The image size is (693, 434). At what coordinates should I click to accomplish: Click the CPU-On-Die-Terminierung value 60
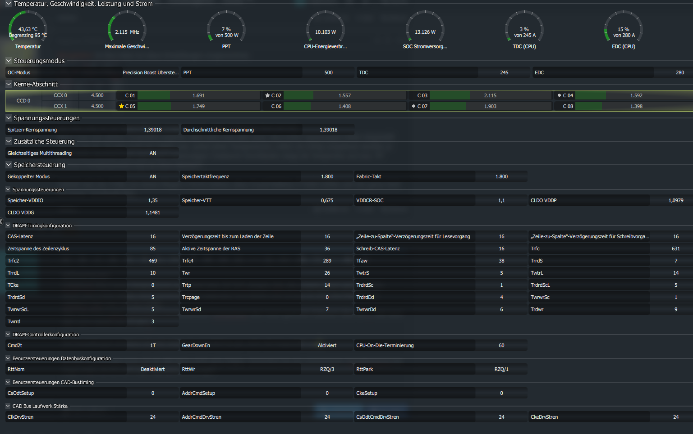(x=501, y=345)
